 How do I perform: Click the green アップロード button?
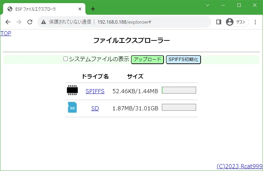pos(147,60)
